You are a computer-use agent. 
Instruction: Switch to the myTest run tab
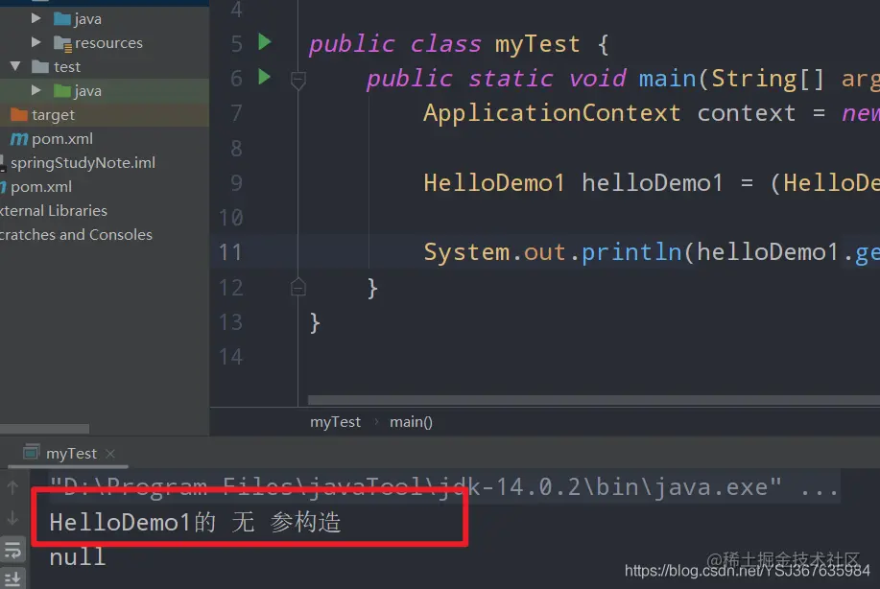click(71, 453)
